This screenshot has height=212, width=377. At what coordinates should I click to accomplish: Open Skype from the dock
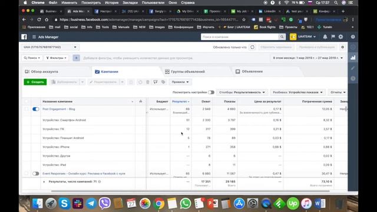click(64, 203)
